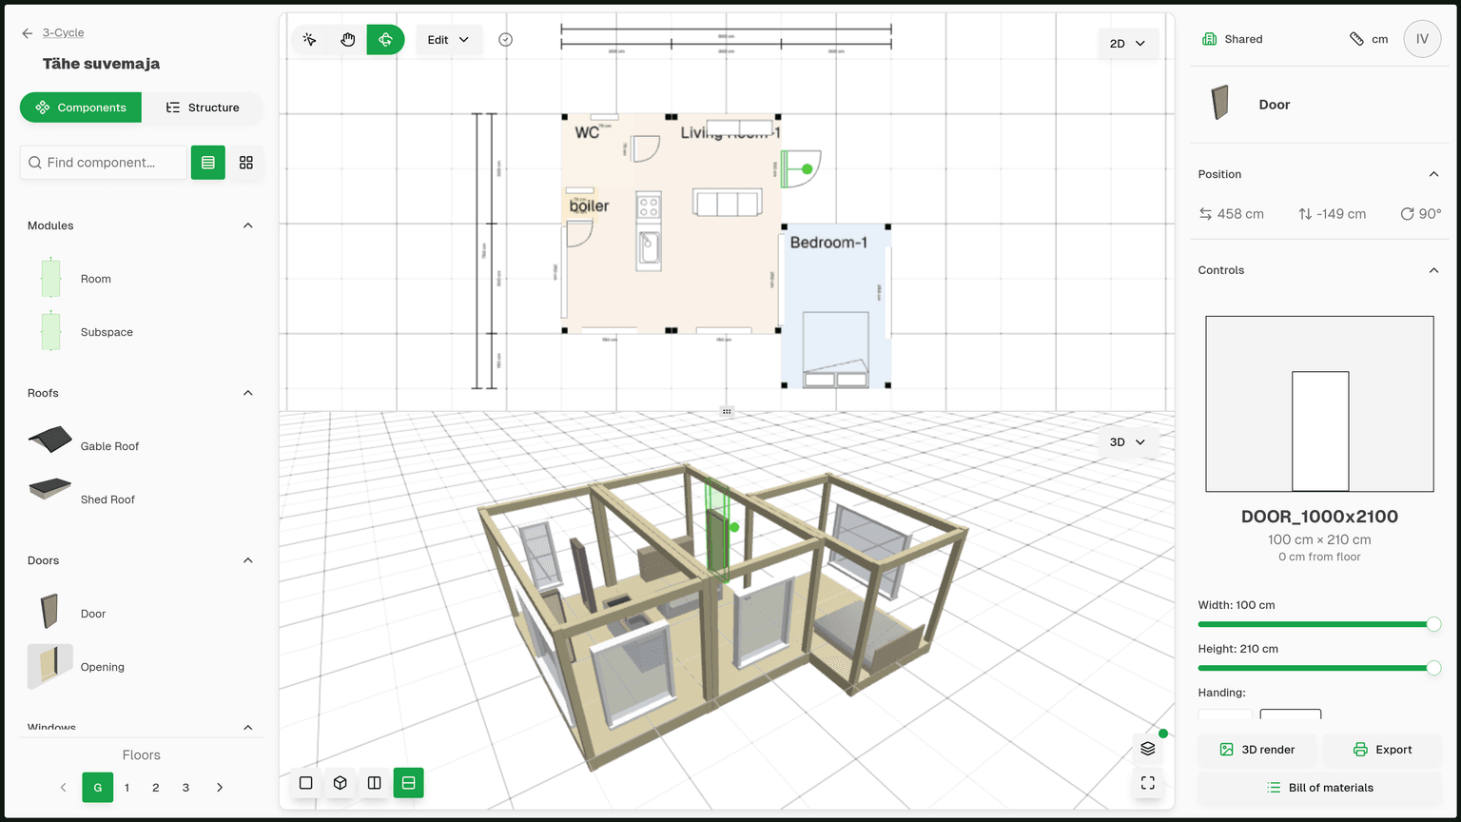Switch viewport to the 3D cube layout

[x=340, y=782]
